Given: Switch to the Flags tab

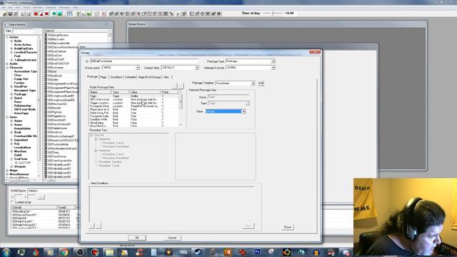Looking at the screenshot, I should (104, 77).
